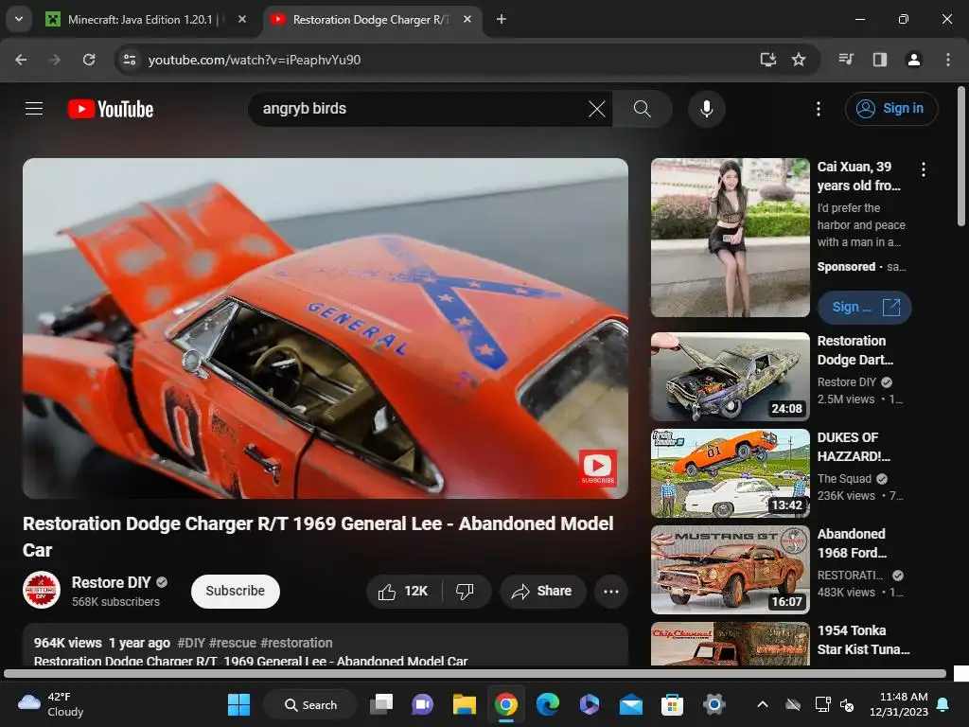The height and width of the screenshot is (727, 969).
Task: Click the Sign in button
Action: click(891, 109)
